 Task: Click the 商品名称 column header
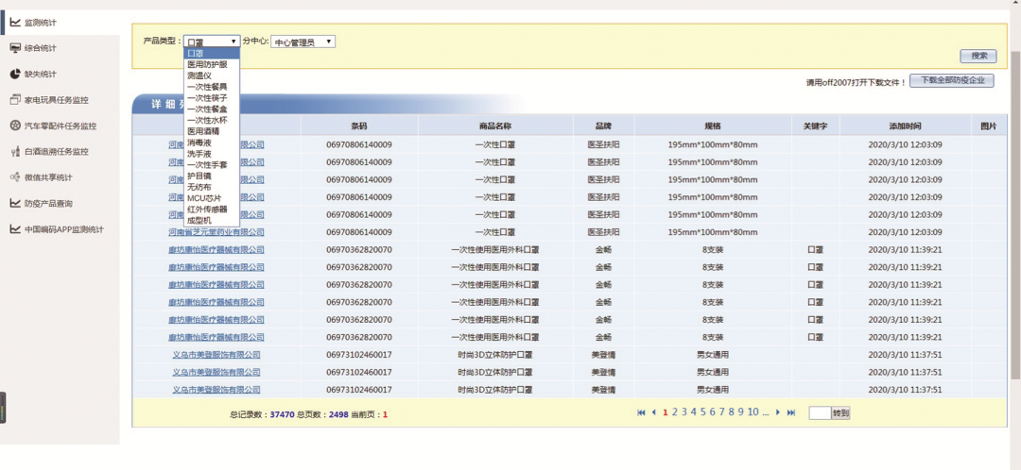(x=495, y=126)
